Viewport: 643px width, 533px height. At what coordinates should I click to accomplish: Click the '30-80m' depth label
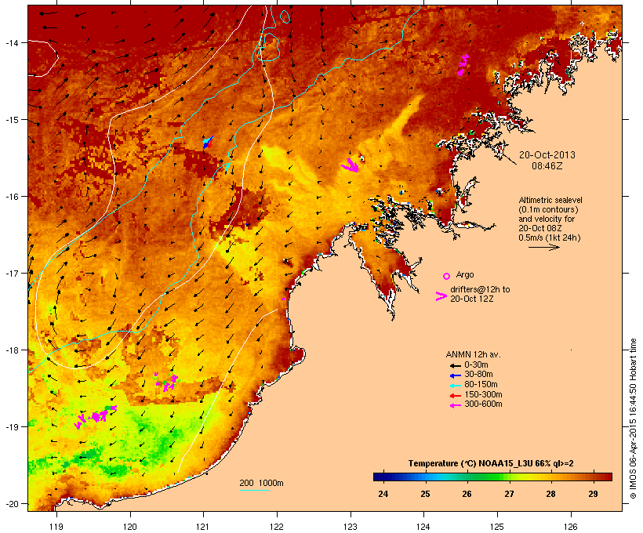pyautogui.click(x=478, y=375)
